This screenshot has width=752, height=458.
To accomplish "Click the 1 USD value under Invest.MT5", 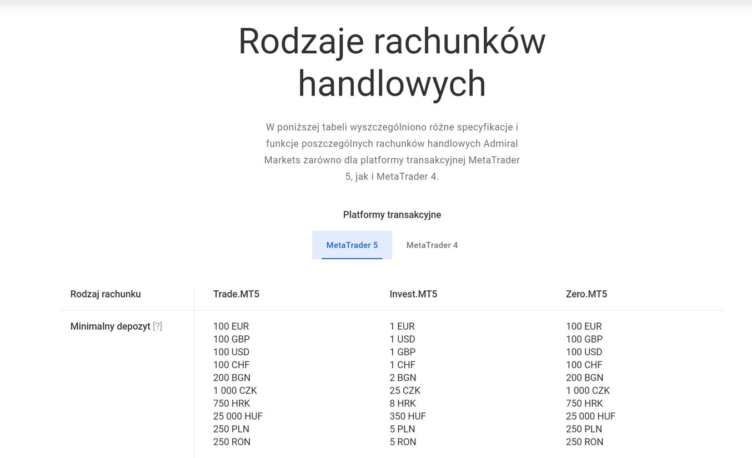I will [403, 339].
